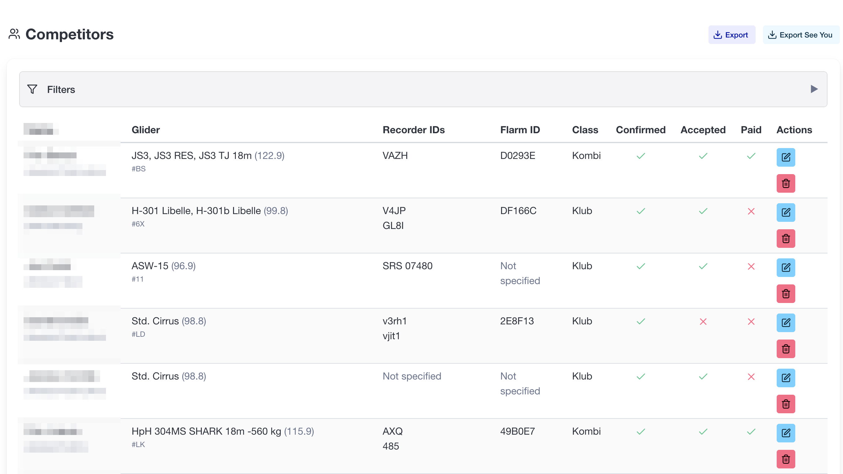Click recorder ID SRS 07480
The image size is (843, 474).
(x=407, y=266)
